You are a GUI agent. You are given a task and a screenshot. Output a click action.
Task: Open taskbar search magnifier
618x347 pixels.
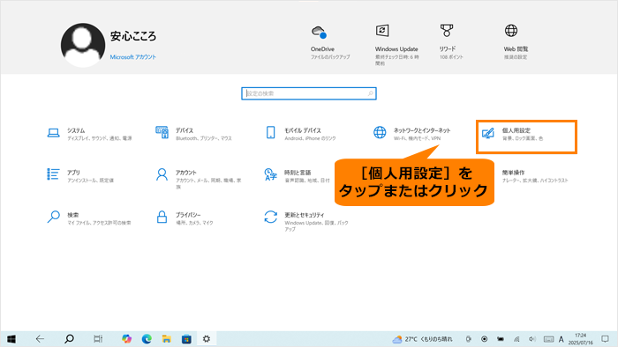coord(69,339)
